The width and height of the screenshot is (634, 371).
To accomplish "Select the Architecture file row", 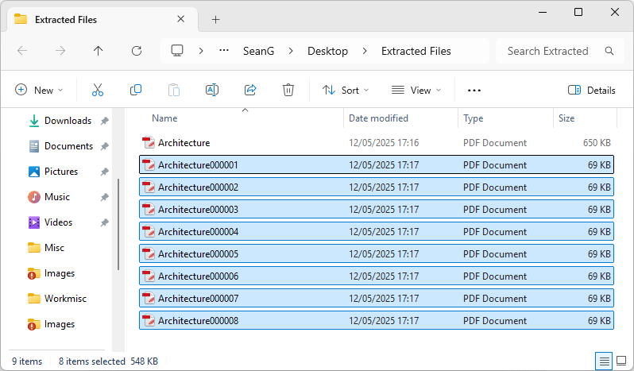I will coord(377,143).
